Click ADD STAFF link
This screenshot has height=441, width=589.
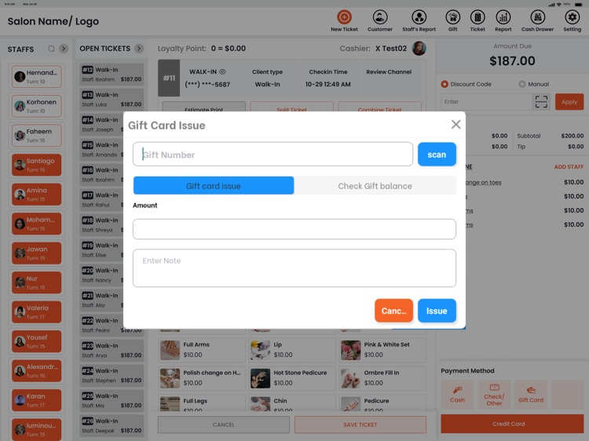(x=569, y=166)
